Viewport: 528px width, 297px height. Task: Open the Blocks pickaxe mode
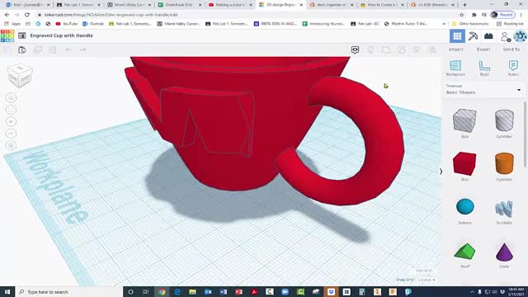(x=473, y=36)
